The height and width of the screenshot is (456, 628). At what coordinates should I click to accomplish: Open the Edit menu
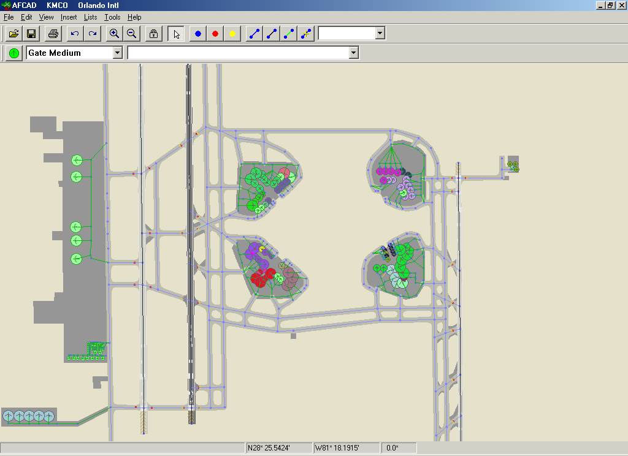pos(26,17)
